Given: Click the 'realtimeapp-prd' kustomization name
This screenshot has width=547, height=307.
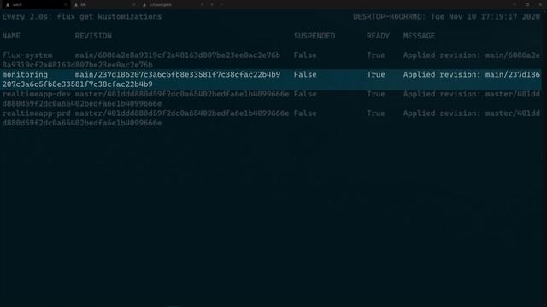Looking at the screenshot, I should (x=36, y=113).
